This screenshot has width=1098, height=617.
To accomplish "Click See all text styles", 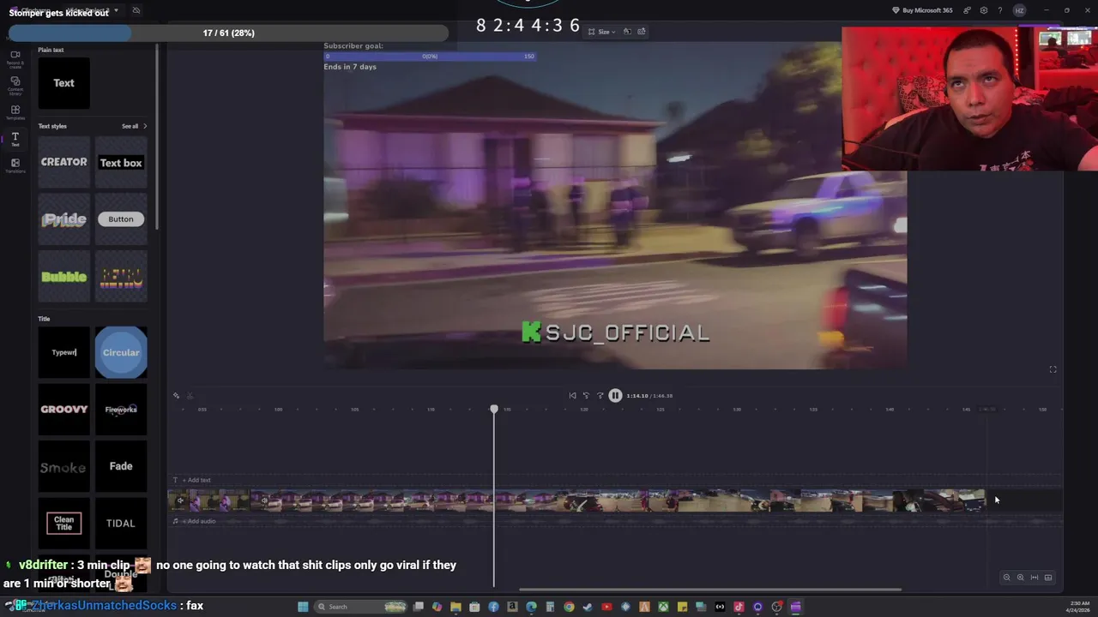I will click(x=130, y=126).
